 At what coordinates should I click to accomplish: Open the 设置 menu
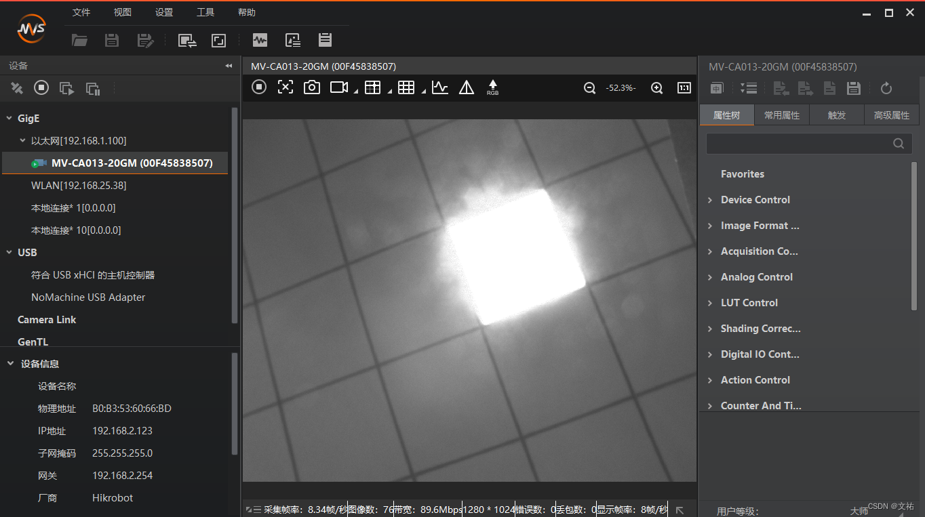coord(164,12)
